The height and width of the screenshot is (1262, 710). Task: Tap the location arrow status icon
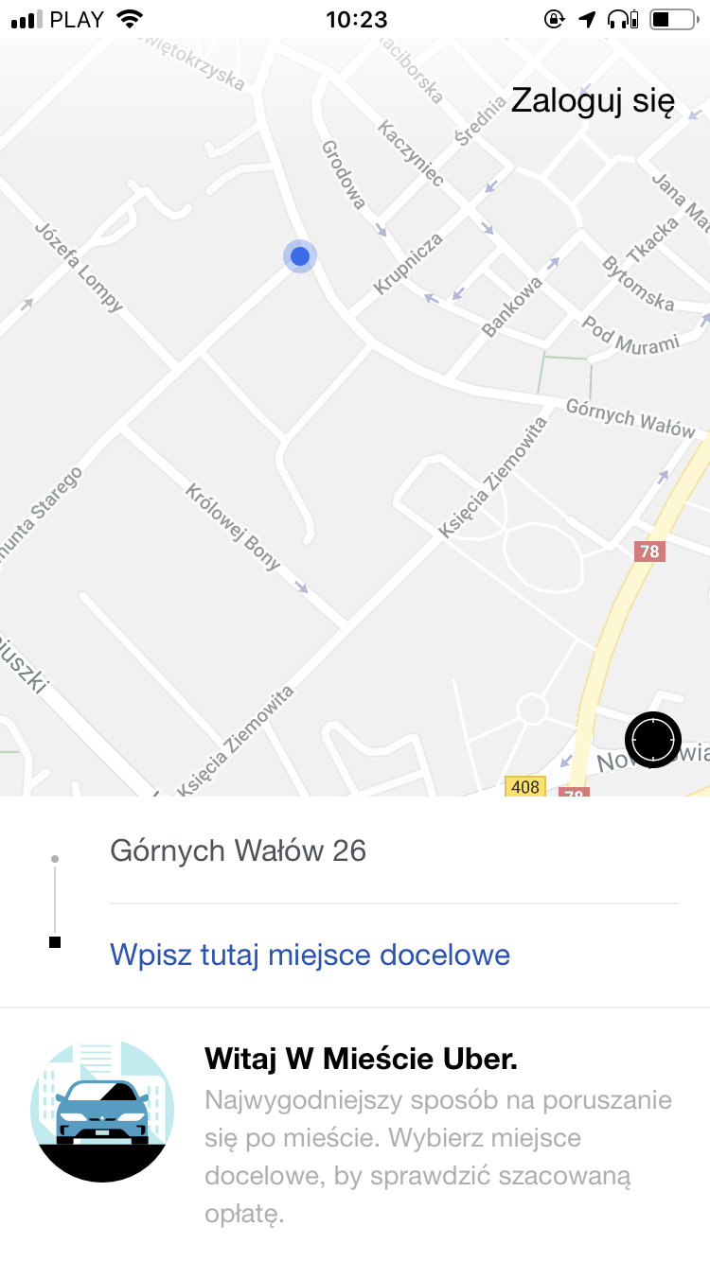pyautogui.click(x=587, y=19)
